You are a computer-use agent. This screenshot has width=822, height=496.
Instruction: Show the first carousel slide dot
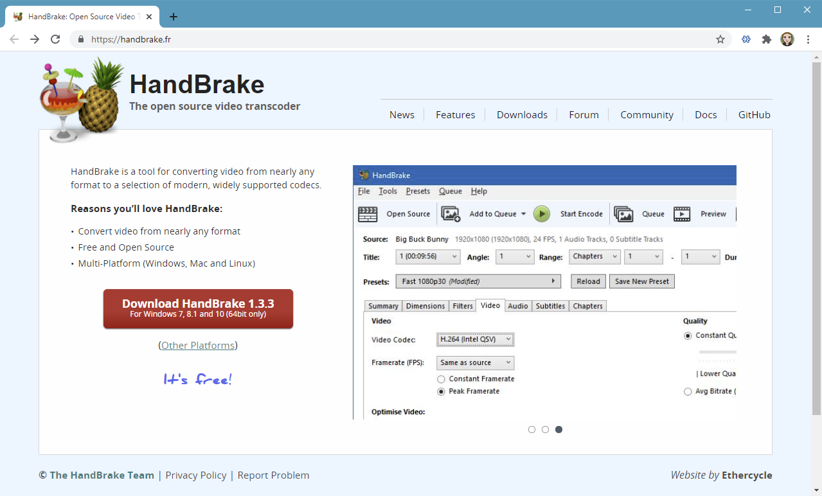pos(532,430)
